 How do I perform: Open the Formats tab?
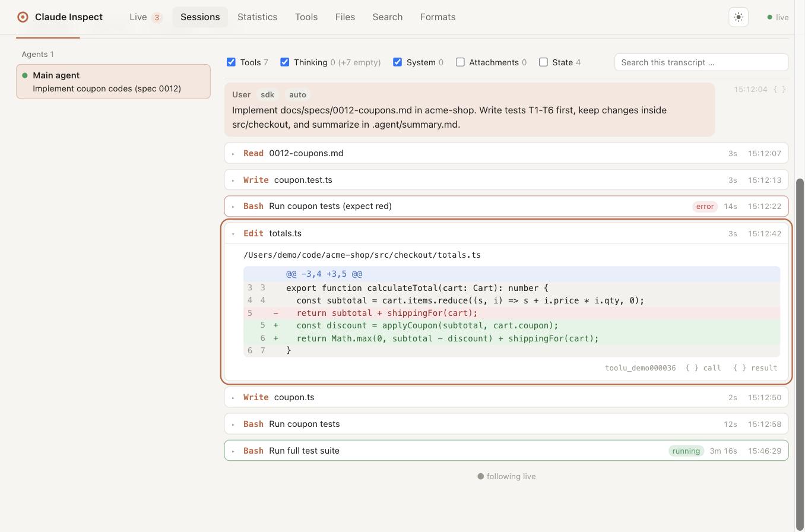[x=438, y=17]
